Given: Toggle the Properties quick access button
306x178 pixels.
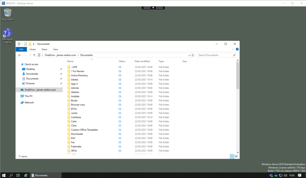Looking at the screenshot, I should [25, 44].
